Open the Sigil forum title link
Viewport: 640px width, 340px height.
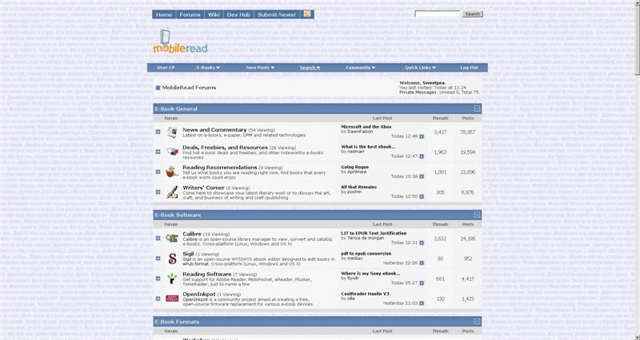(188, 254)
